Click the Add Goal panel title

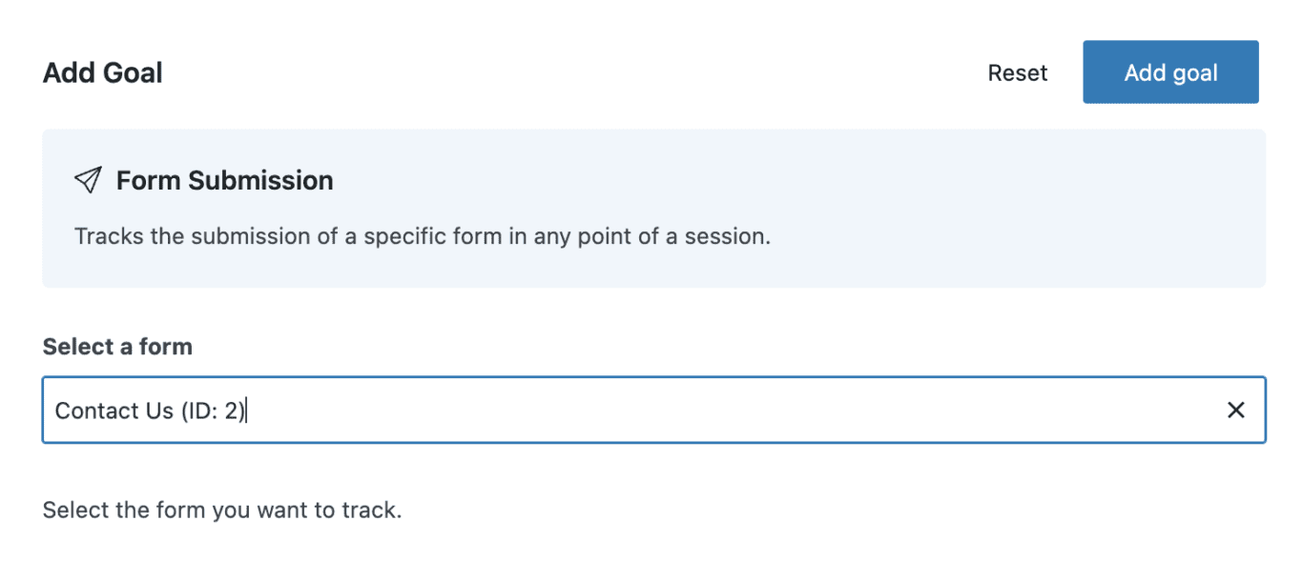click(x=103, y=73)
